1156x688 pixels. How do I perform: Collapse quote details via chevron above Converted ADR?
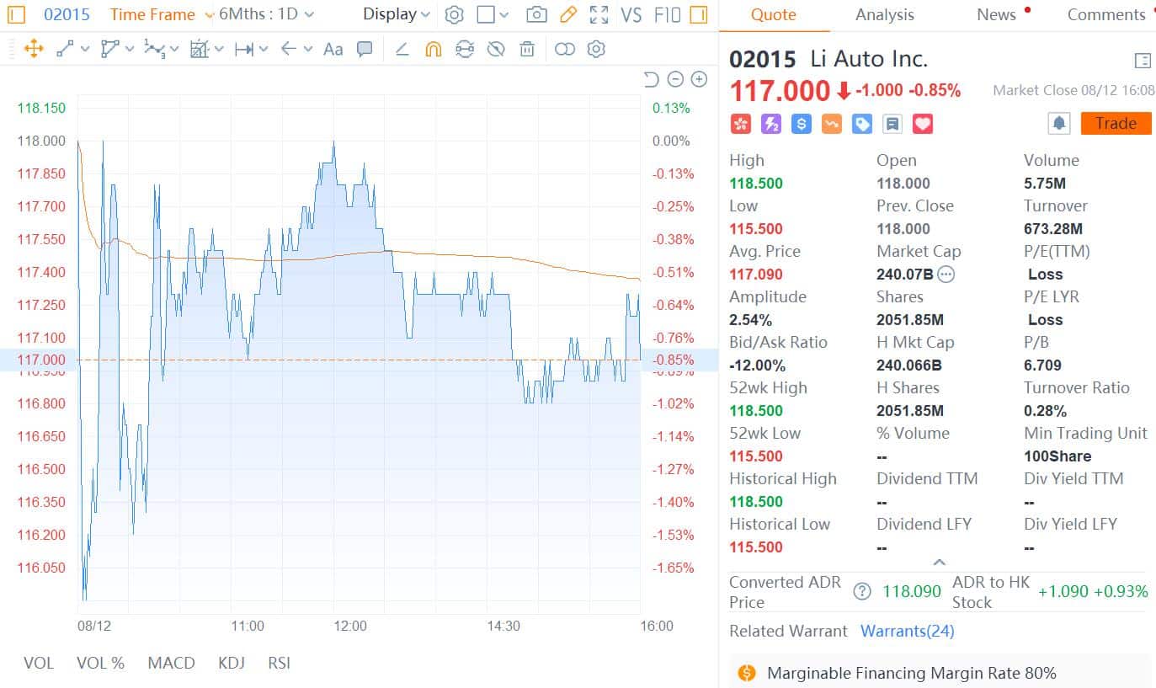point(940,562)
